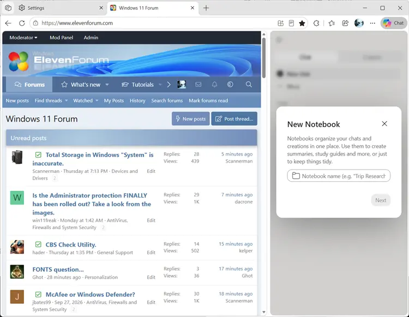The image size is (409, 317).
Task: Expand Find threads dropdown arrow
Action: (x=66, y=100)
